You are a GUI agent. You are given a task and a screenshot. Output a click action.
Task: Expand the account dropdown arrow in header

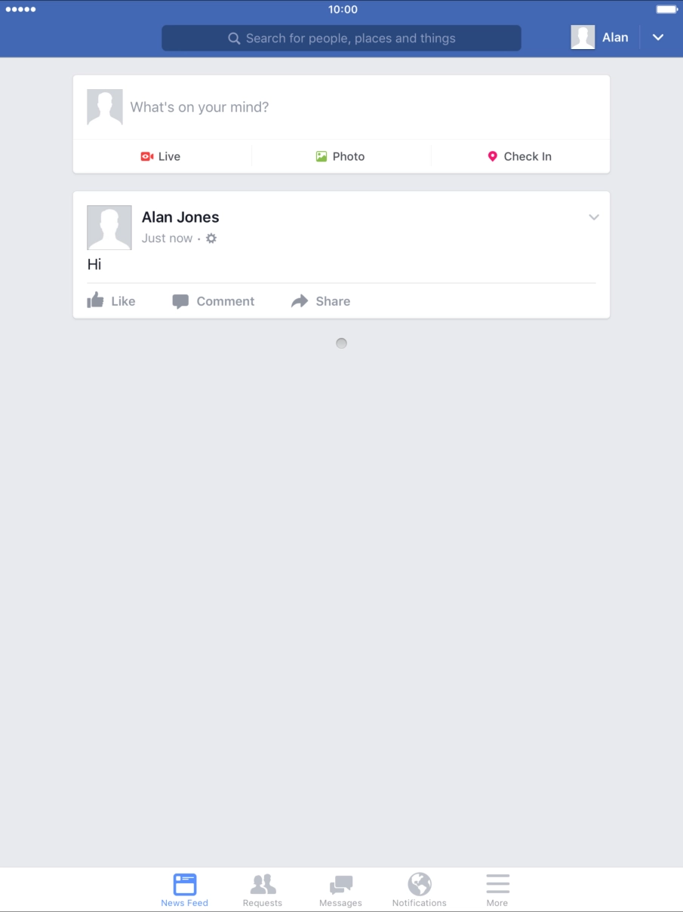pyautogui.click(x=658, y=37)
